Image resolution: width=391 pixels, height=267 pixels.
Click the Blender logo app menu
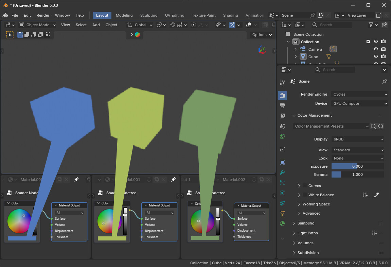pyautogui.click(x=5, y=15)
